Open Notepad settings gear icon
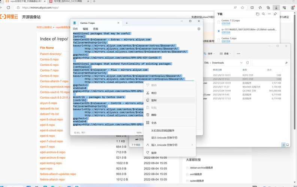The image size is (297, 187). 199,29
